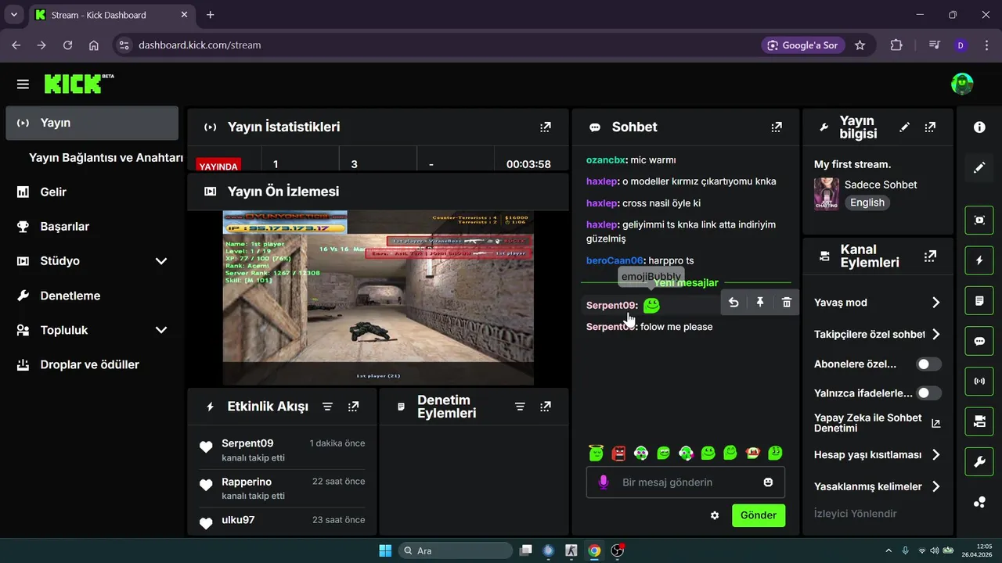Pin Serpent09's emoji message
This screenshot has height=563, width=1002.
click(x=760, y=303)
